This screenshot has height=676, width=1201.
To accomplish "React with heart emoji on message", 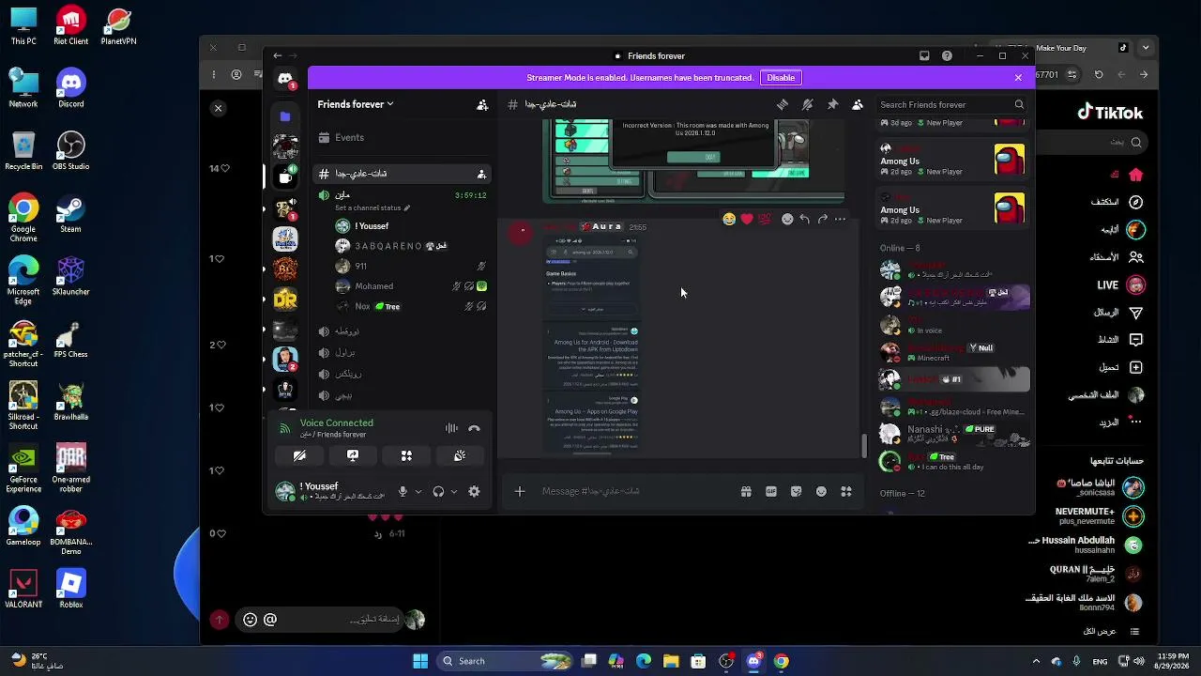I will [747, 219].
